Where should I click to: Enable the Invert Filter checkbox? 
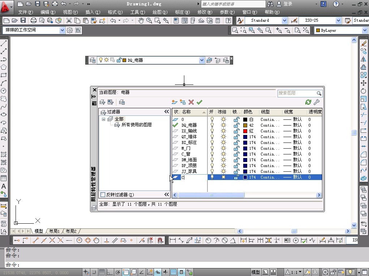point(103,195)
